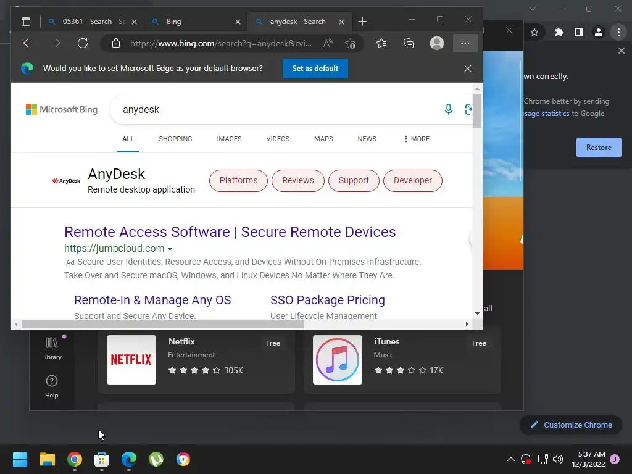This screenshot has width=632, height=474.
Task: Open Chrome profile icon
Action: [599, 32]
